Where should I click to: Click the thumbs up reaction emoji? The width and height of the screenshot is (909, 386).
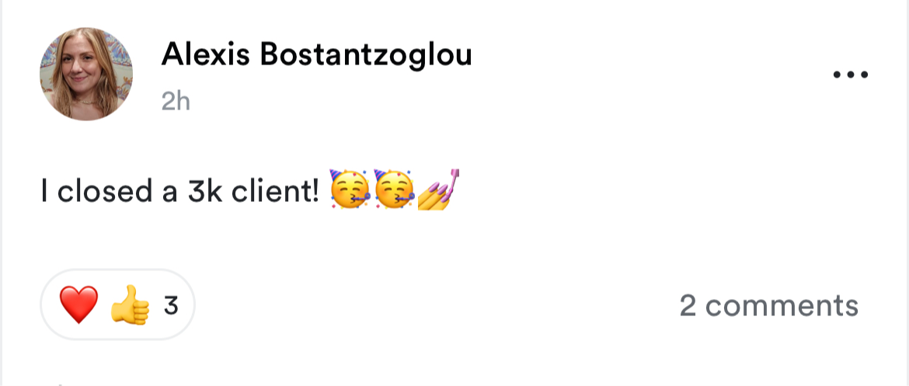[129, 305]
